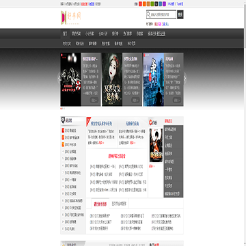Screen dimensions: 246x246
Task: Open the highlighted first item in main navigation bar
Action: [65, 33]
